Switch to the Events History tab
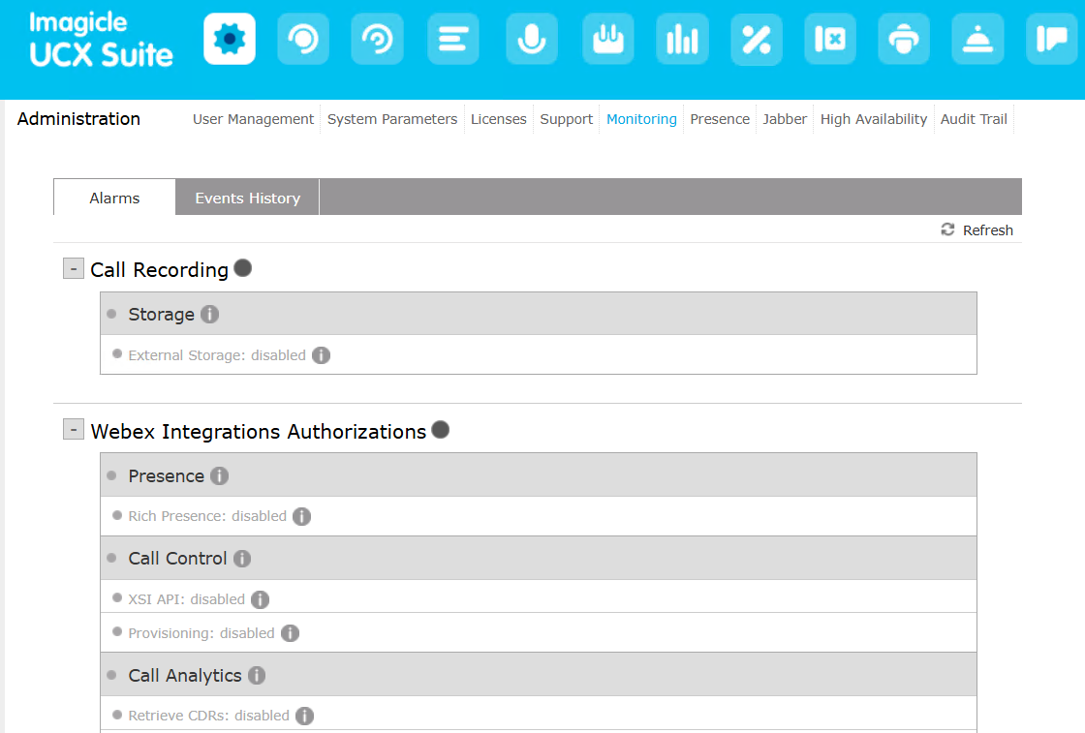 247,198
